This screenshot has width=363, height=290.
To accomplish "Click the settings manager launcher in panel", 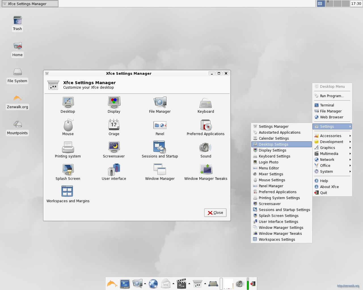I will (x=197, y=284).
